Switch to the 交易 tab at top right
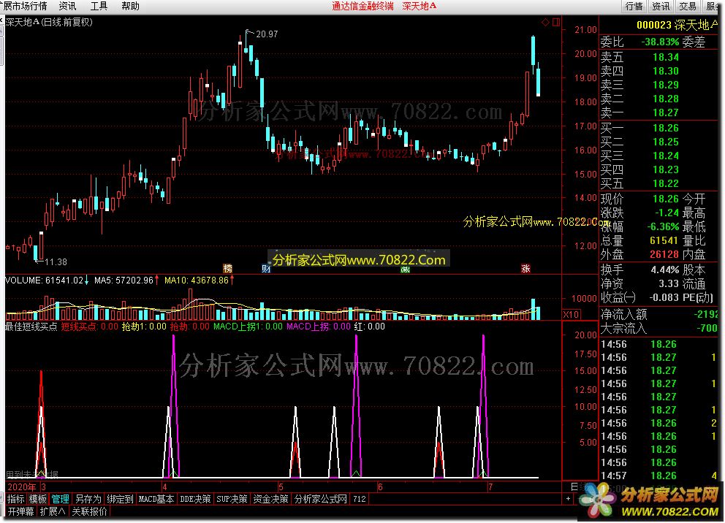The image size is (725, 523). [688, 6]
